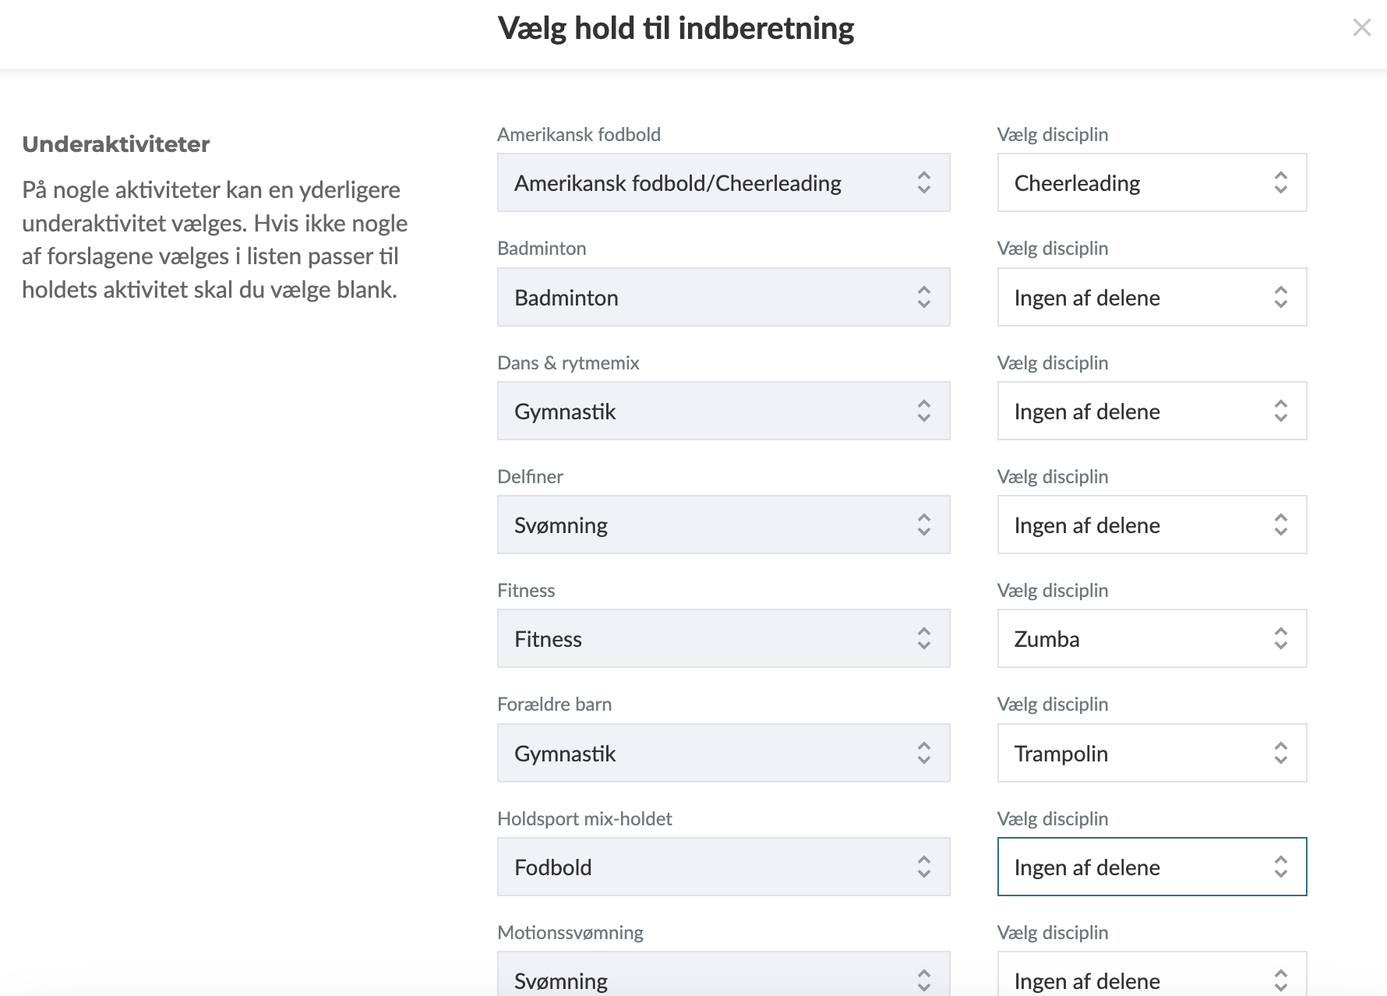1387x996 pixels.
Task: Open the Delfiner Svømming activity dropdown
Action: (722, 524)
